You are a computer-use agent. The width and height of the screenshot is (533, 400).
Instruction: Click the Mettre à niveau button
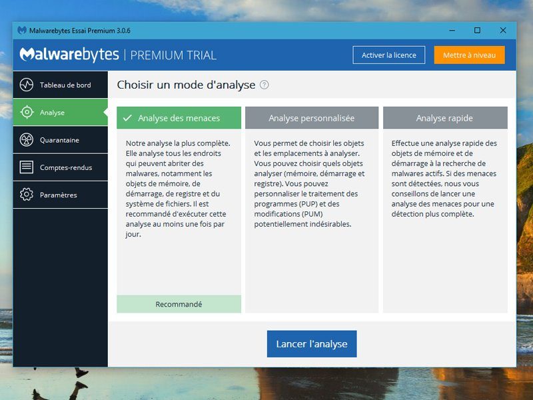[x=470, y=55]
